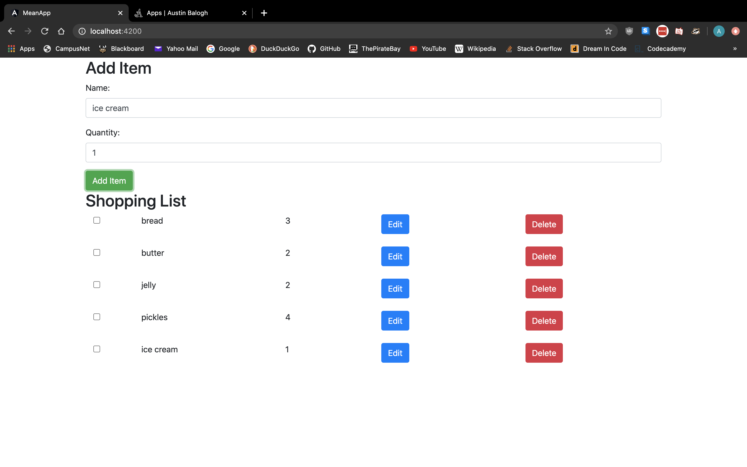Delete the pickles item
The height and width of the screenshot is (467, 747).
tap(544, 321)
